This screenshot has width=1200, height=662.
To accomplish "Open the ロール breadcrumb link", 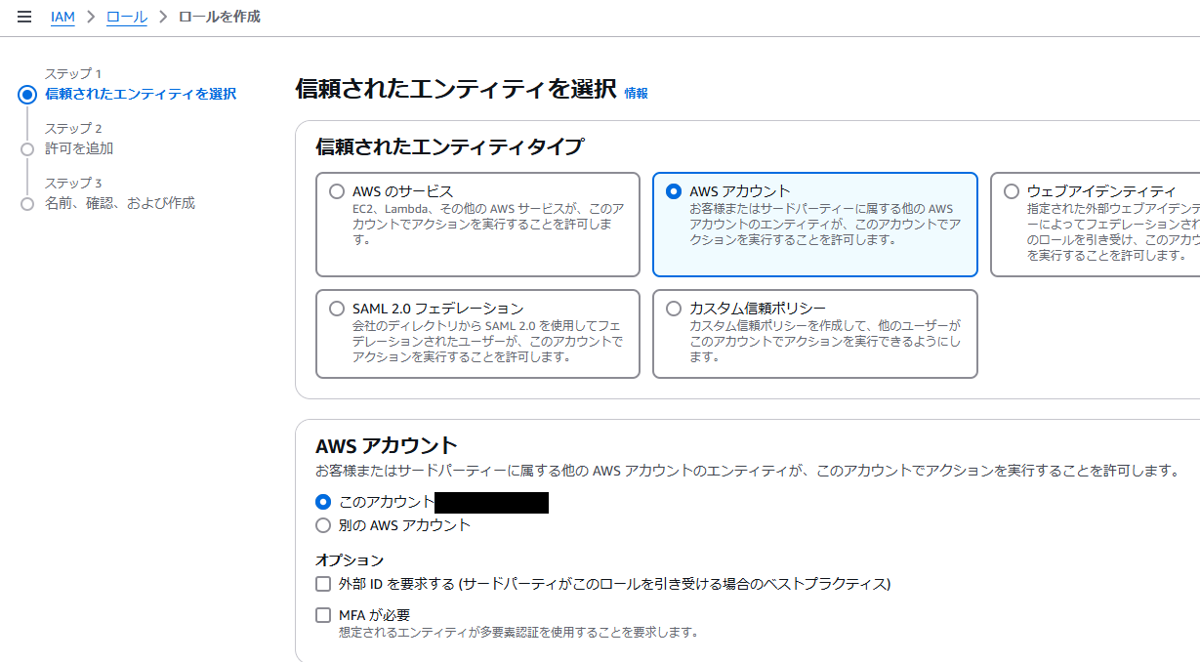I will (125, 17).
